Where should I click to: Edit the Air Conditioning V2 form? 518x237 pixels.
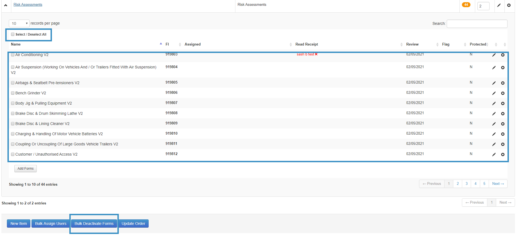(494, 55)
